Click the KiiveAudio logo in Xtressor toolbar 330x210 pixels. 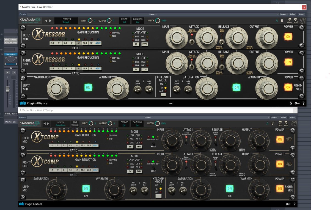[x=30, y=20]
